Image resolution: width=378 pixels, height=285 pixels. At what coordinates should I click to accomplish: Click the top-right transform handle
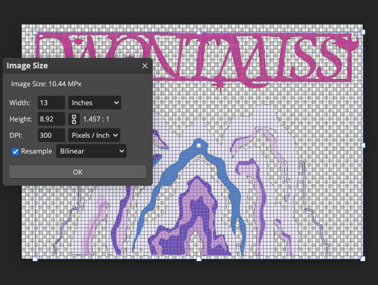362,32
